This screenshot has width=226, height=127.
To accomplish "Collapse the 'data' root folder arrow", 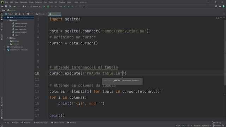I will pyautogui.click(x=5, y=17).
